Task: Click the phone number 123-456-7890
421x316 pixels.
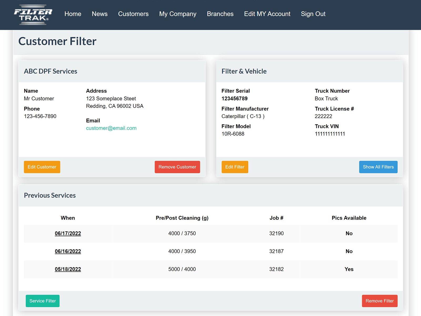Action: (x=40, y=116)
